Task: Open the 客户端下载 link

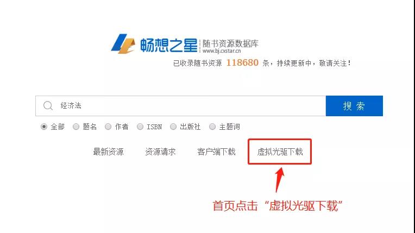Action: pos(216,152)
